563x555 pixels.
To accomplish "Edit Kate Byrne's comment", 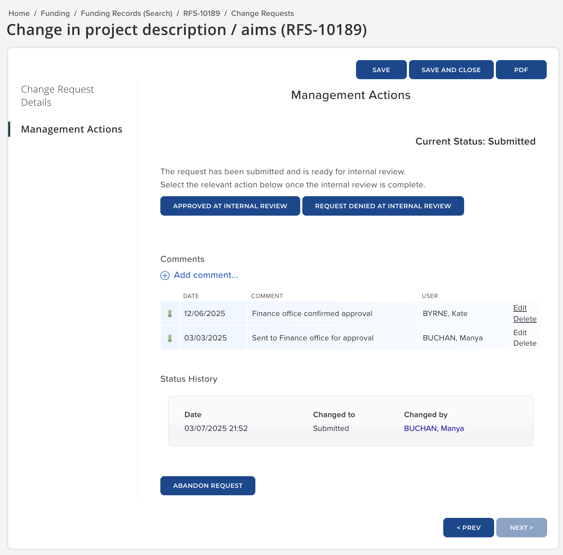I will pos(520,308).
